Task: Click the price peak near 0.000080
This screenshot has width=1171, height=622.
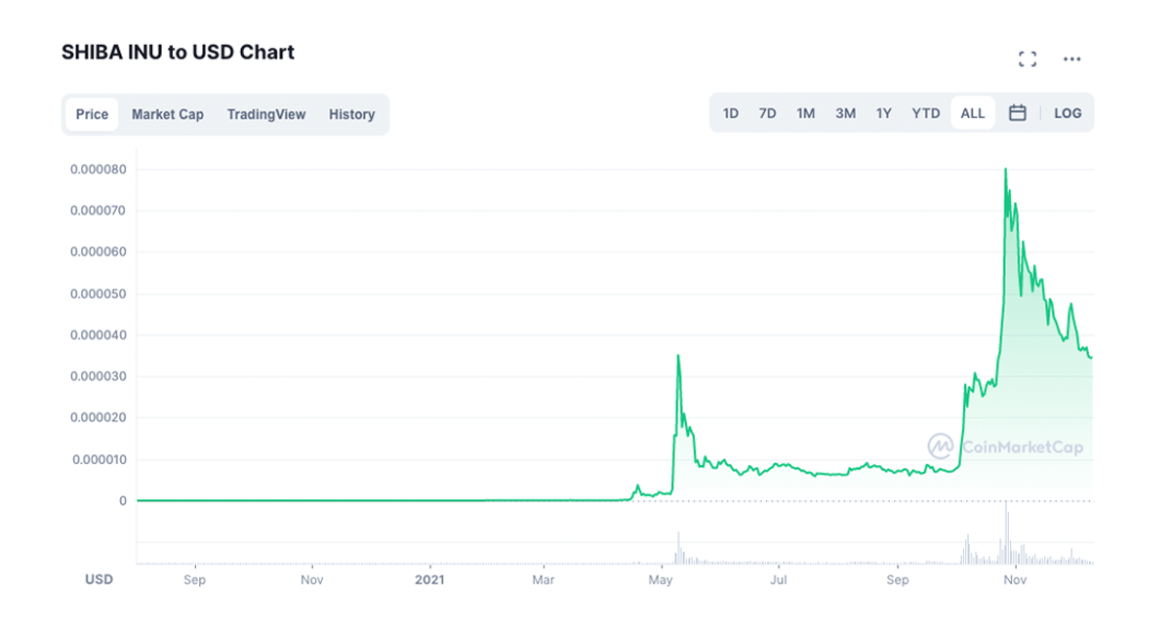Action: pyautogui.click(x=1005, y=171)
